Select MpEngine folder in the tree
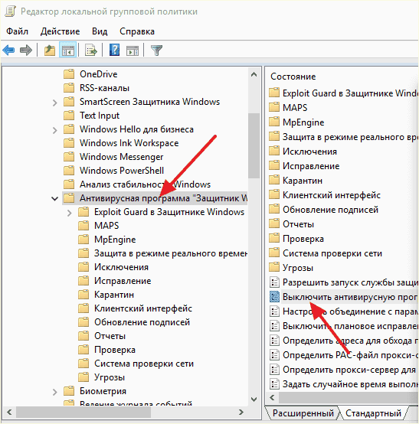Viewport: 419px width, 424px height. tap(115, 240)
